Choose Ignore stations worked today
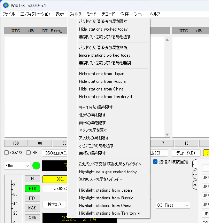 [x=109, y=55]
